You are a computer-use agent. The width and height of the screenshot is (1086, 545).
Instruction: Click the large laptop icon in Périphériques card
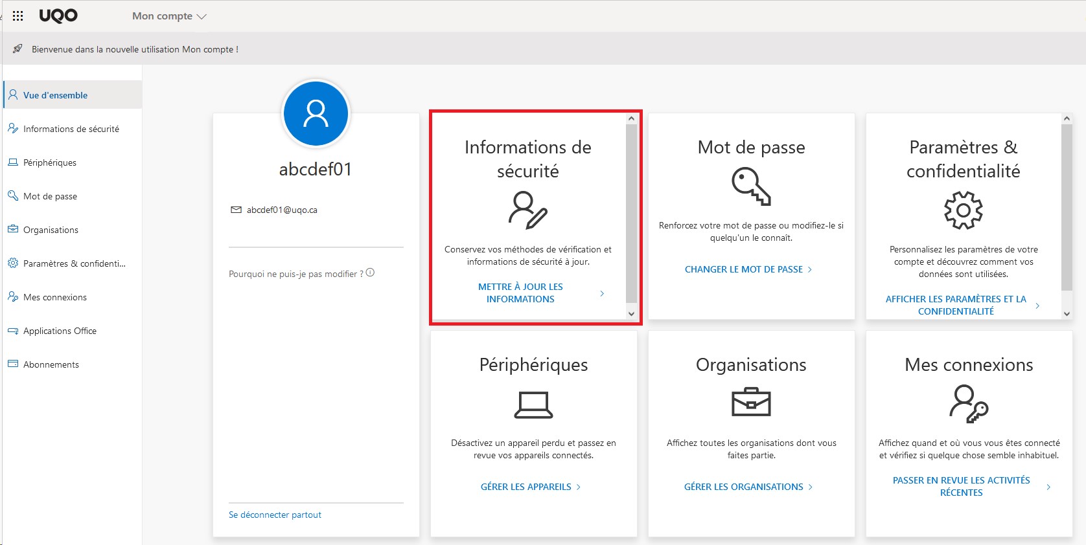(533, 405)
